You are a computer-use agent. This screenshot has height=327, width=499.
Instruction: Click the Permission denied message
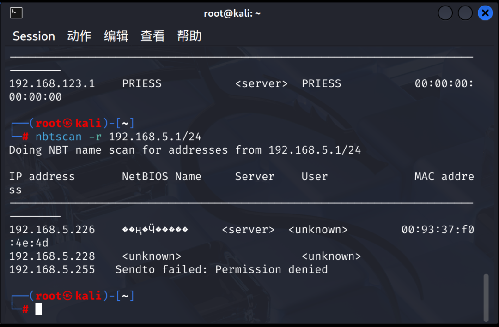coord(272,269)
